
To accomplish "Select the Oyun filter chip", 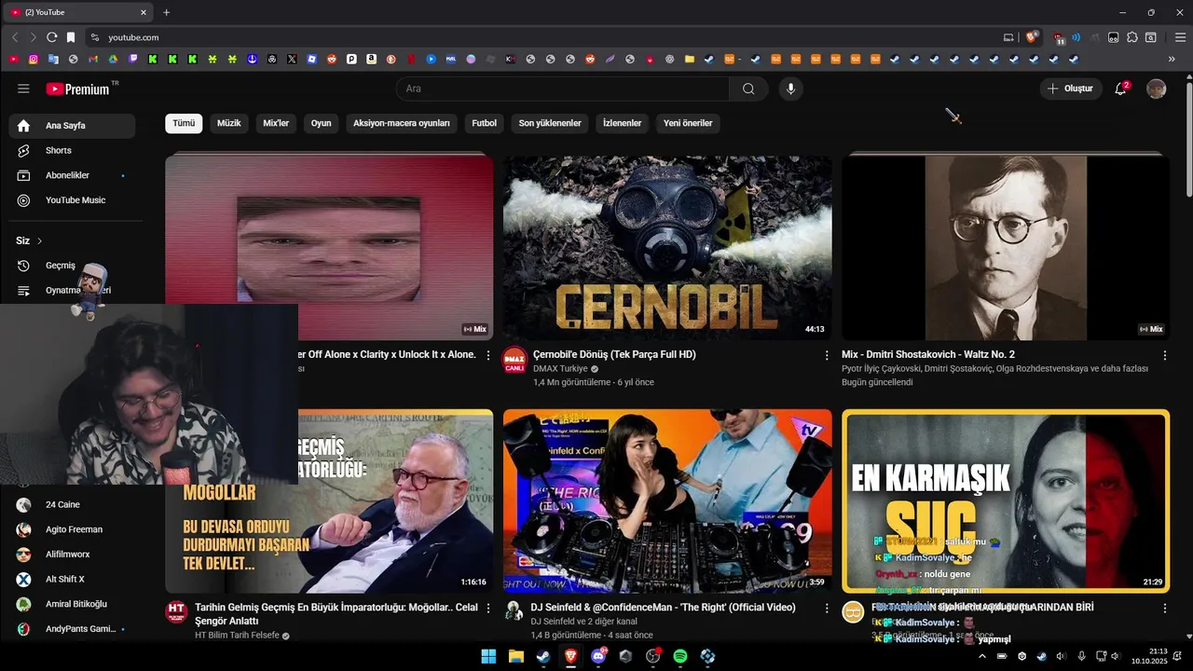I will pyautogui.click(x=321, y=123).
